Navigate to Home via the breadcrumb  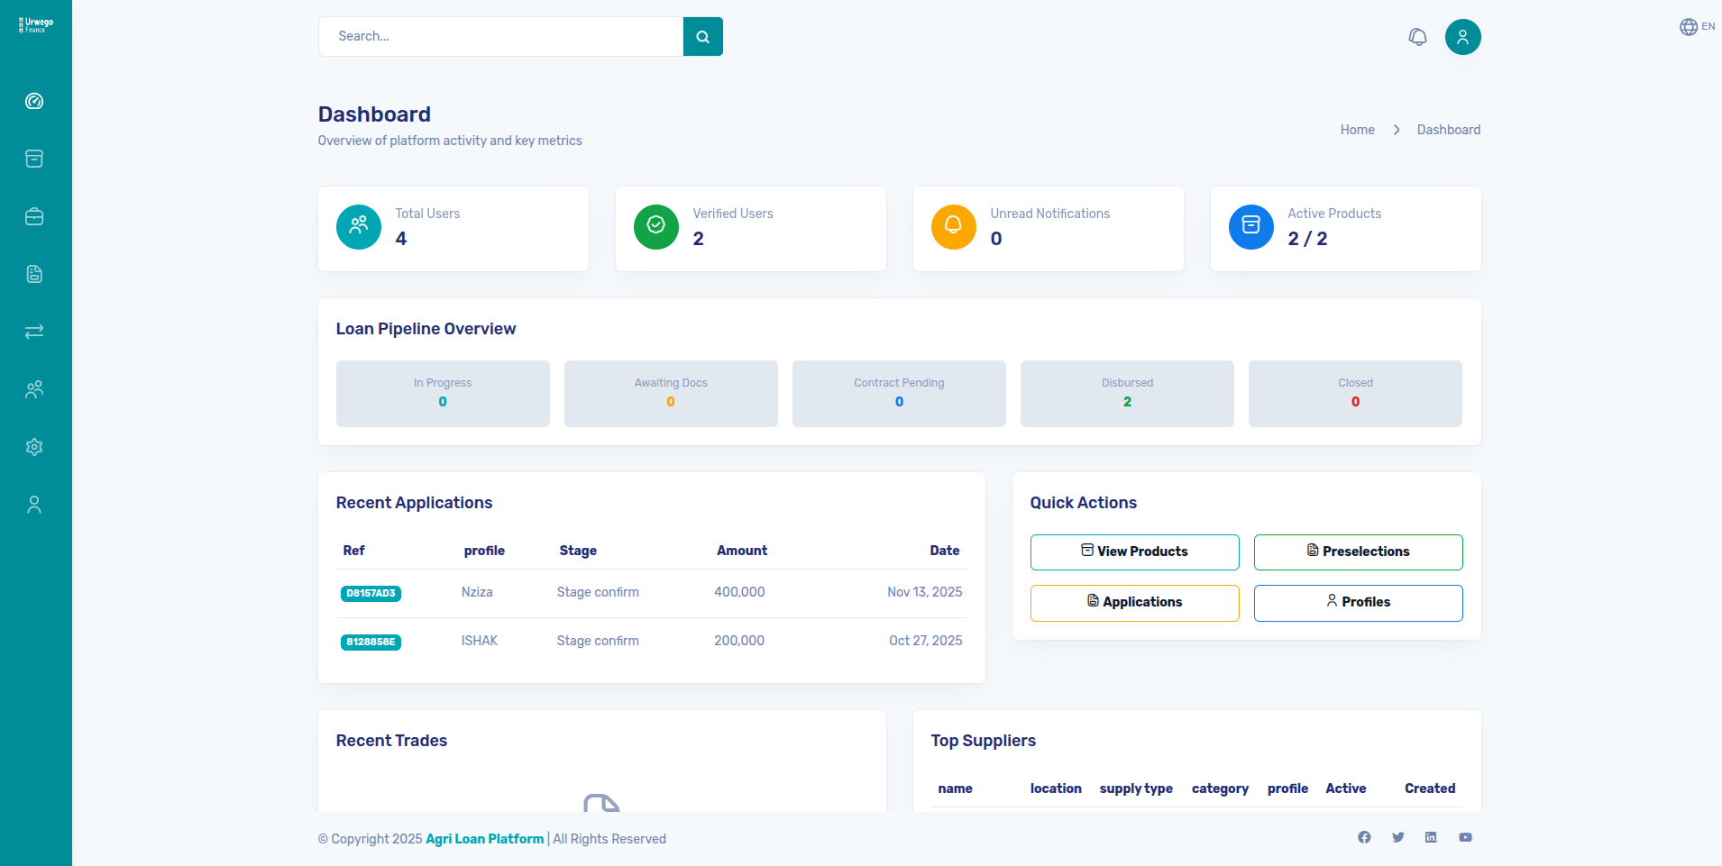coord(1357,129)
